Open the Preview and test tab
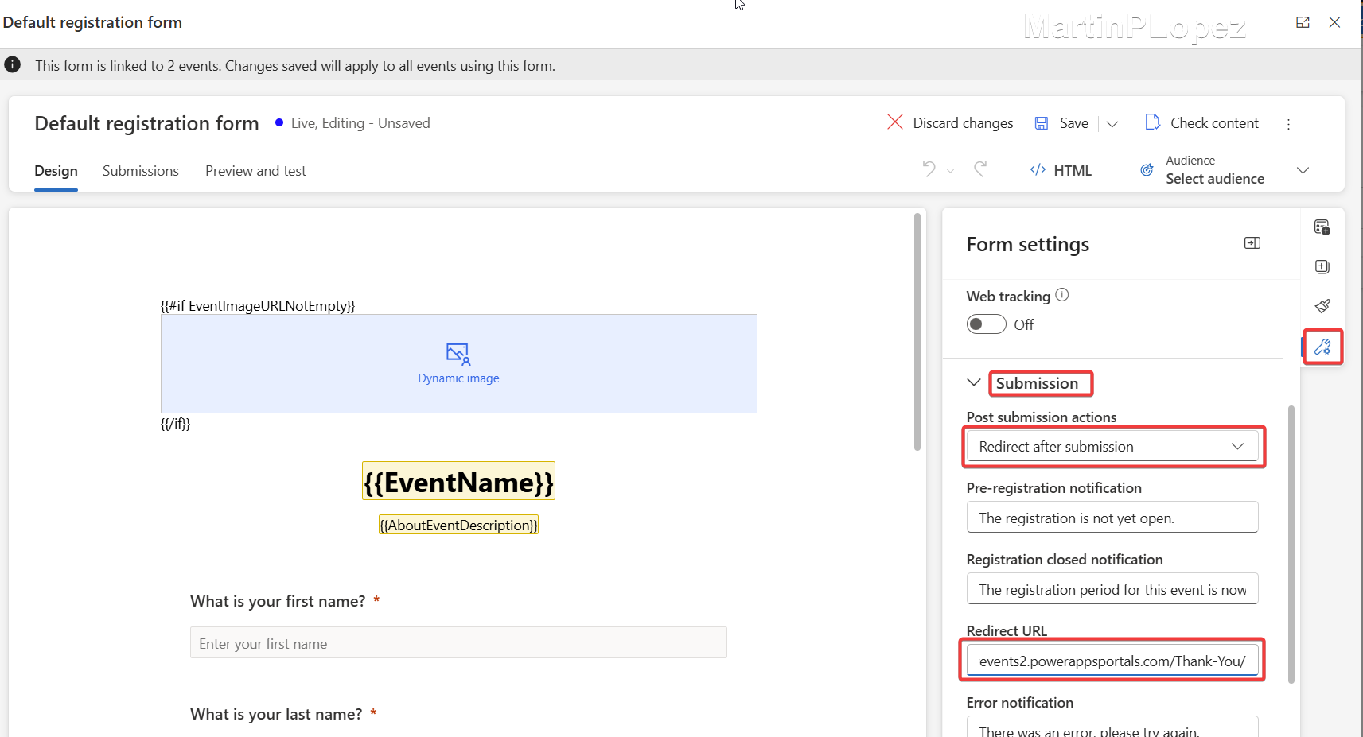The image size is (1363, 737). click(x=255, y=170)
